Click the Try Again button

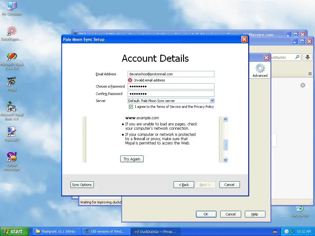click(132, 159)
